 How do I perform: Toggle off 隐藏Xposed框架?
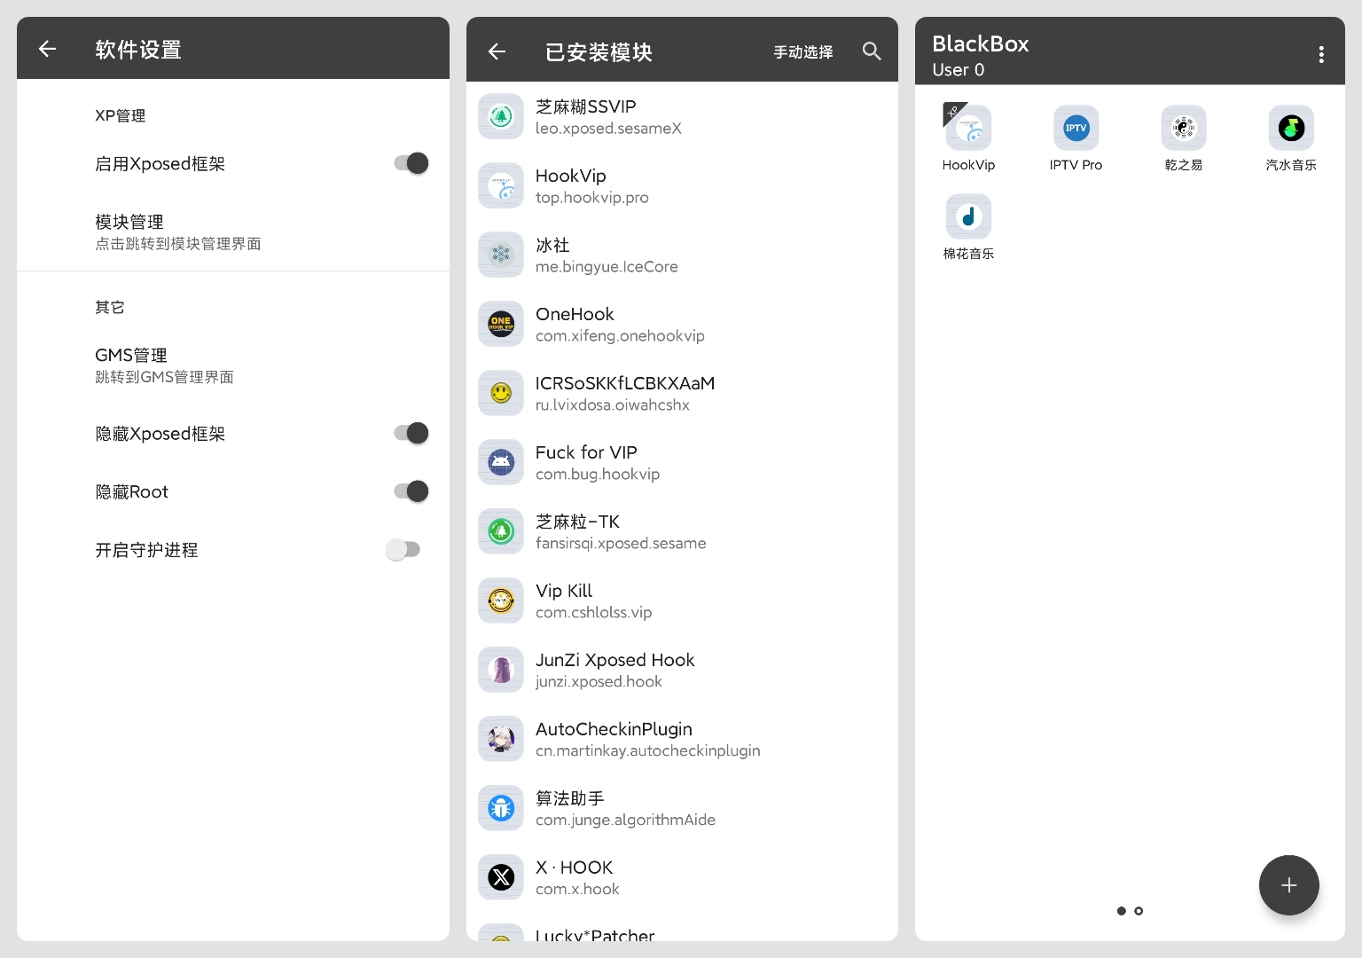[409, 433]
